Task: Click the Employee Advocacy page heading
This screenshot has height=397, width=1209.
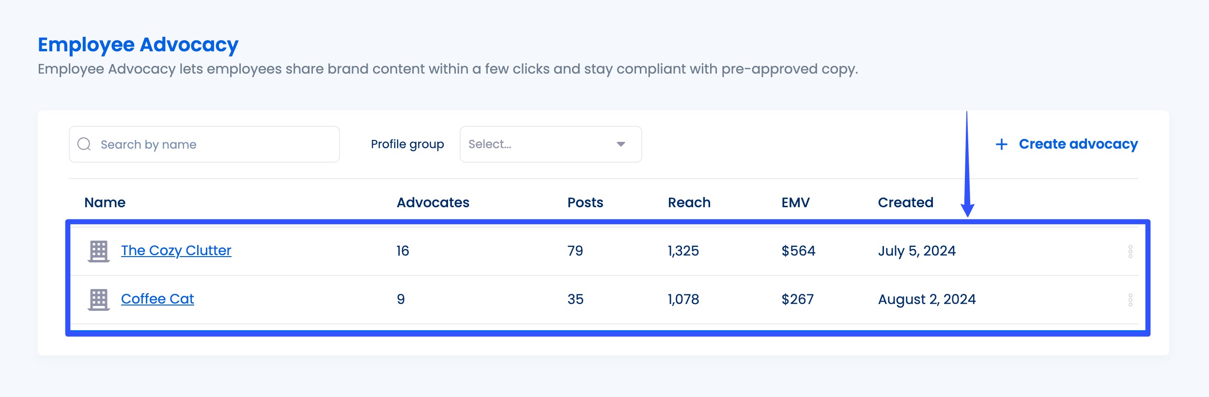Action: tap(138, 44)
